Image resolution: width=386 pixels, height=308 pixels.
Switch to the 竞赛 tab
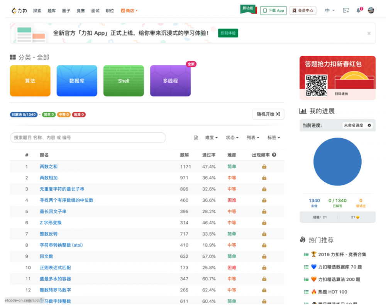point(80,10)
